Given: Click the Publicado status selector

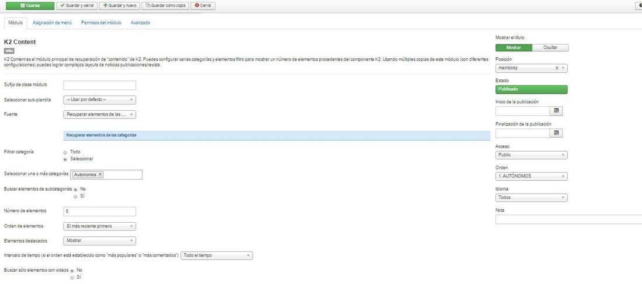Looking at the screenshot, I should tap(532, 89).
